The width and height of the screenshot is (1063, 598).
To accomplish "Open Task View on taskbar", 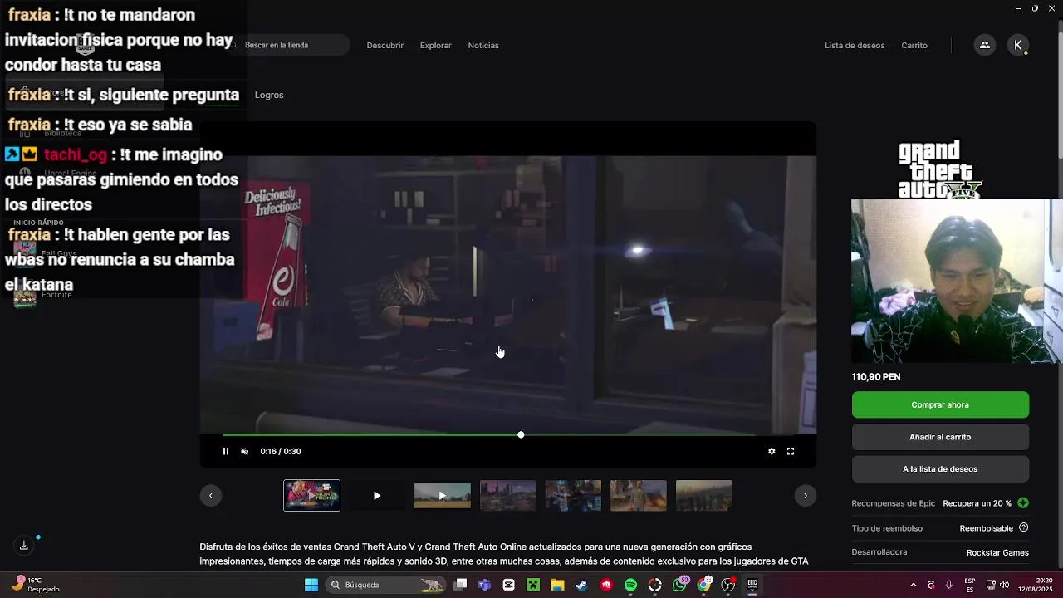I will tap(461, 585).
